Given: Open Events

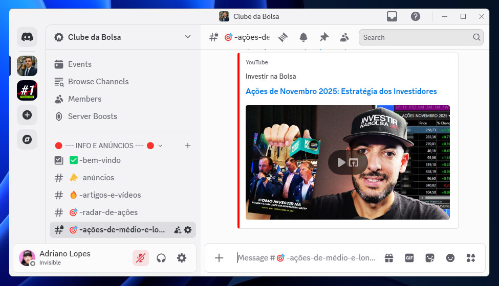Looking at the screenshot, I should pyautogui.click(x=123, y=64).
